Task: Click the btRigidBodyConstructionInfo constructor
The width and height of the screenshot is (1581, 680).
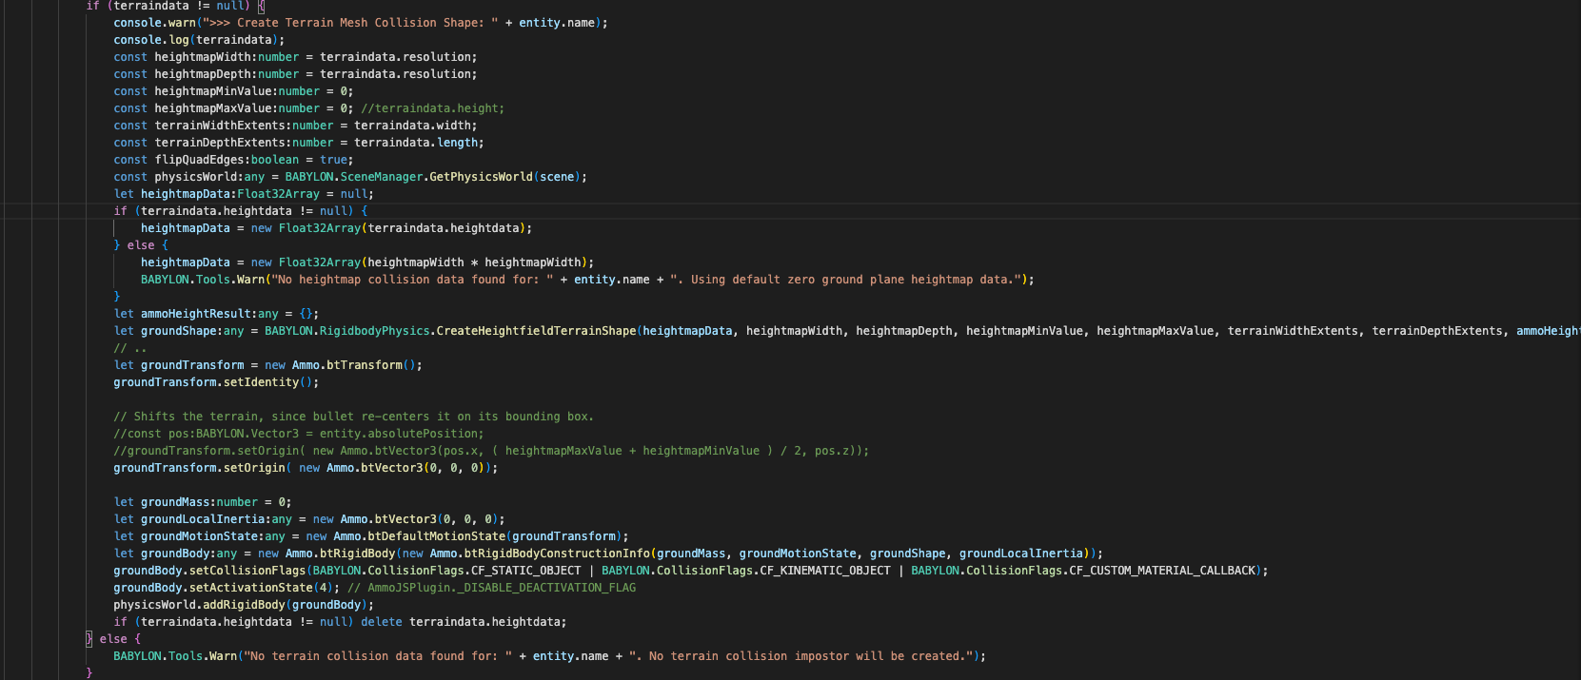Action: click(557, 554)
